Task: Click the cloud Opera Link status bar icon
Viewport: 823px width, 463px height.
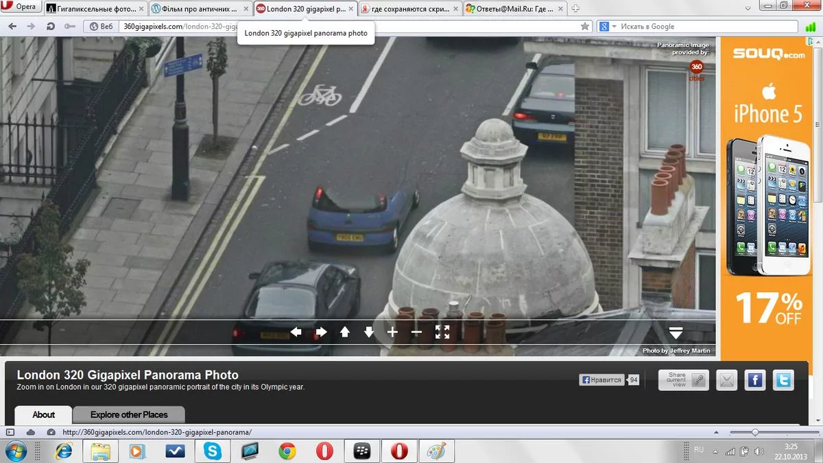Action: coord(30,432)
